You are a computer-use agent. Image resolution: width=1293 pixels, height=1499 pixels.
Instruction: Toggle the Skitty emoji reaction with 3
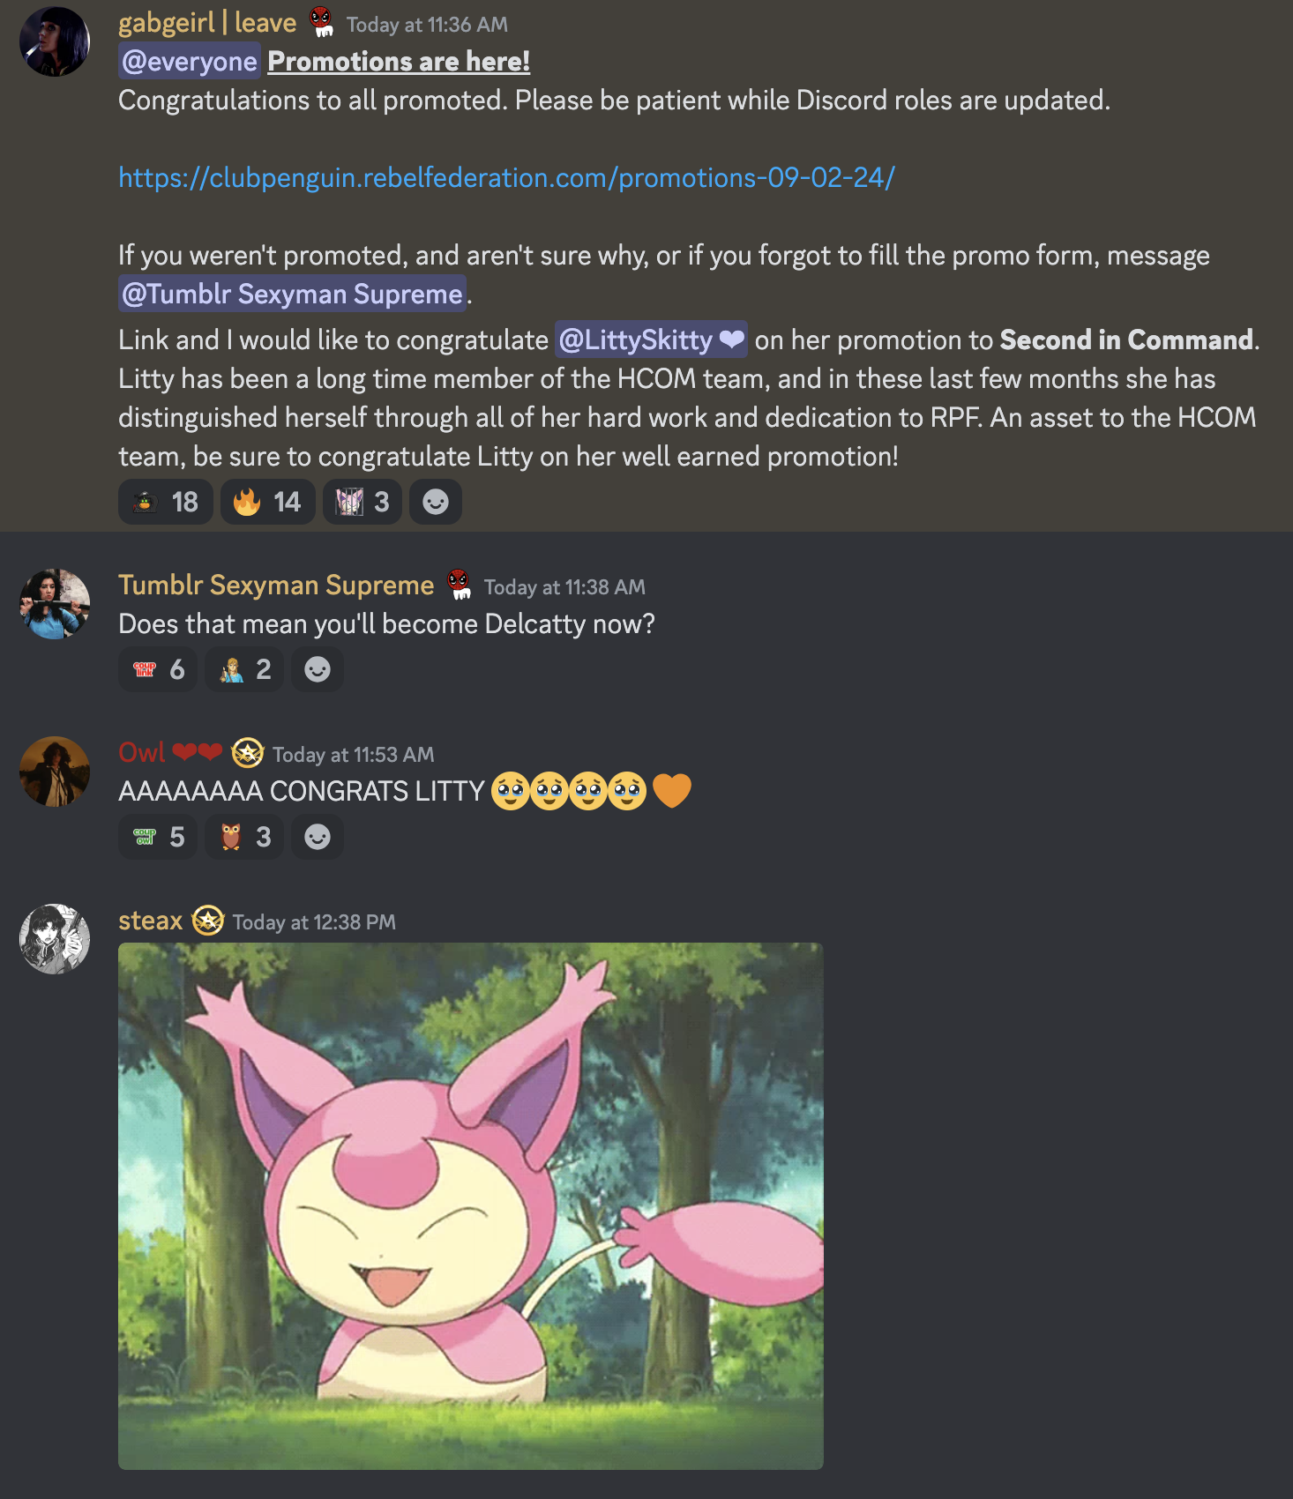[362, 502]
